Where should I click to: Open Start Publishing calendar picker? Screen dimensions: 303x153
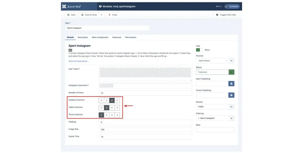(231, 84)
